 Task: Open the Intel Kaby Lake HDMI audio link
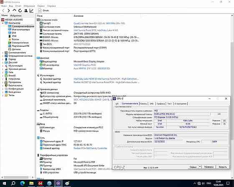click(x=106, y=79)
